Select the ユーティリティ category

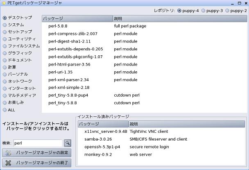pyautogui.click(x=19, y=39)
